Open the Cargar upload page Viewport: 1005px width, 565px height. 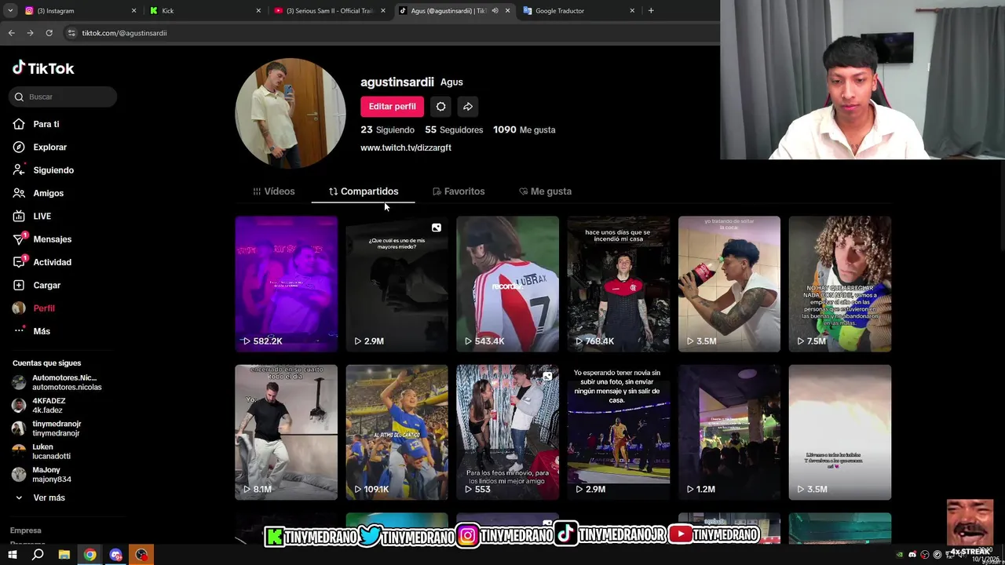37,285
